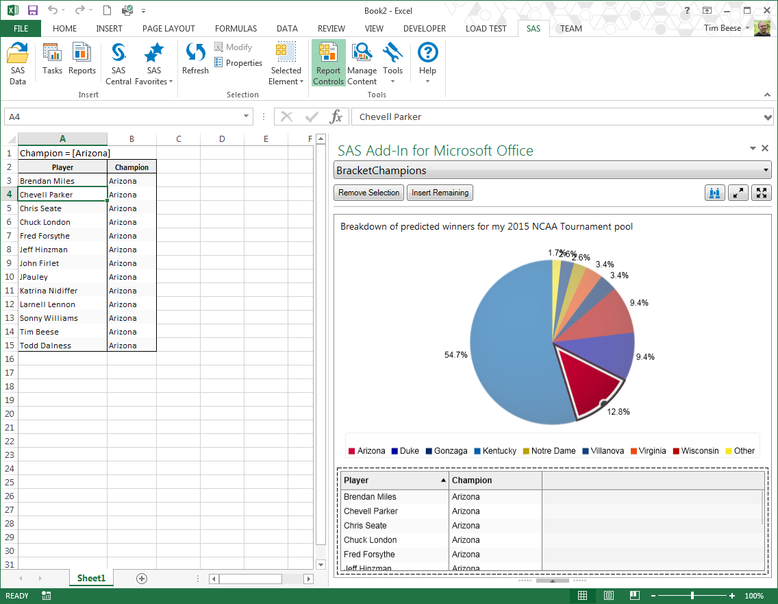
Task: Open the Tim Beese account dropdown
Action: tap(747, 28)
